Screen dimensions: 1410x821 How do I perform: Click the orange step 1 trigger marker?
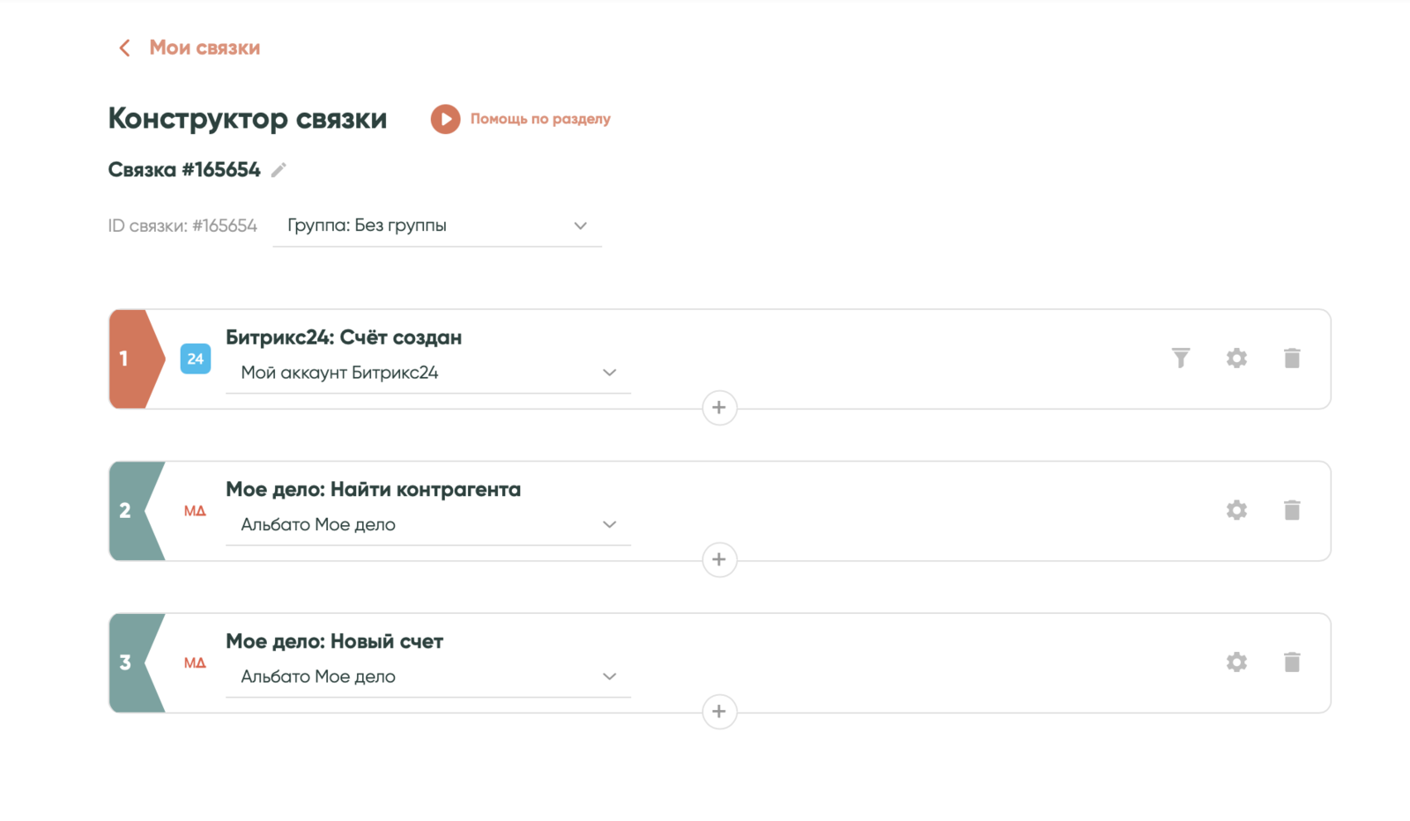(x=132, y=359)
